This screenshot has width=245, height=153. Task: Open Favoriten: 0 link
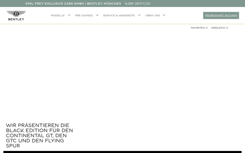click(x=199, y=28)
